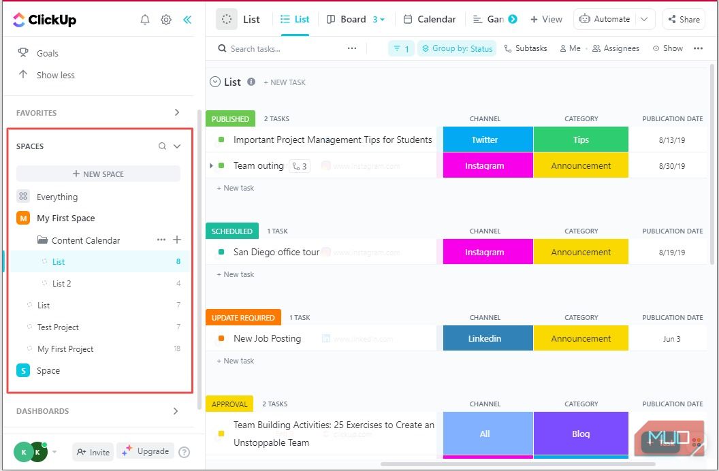719x471 pixels.
Task: Open the Automate robot icon
Action: [x=584, y=19]
